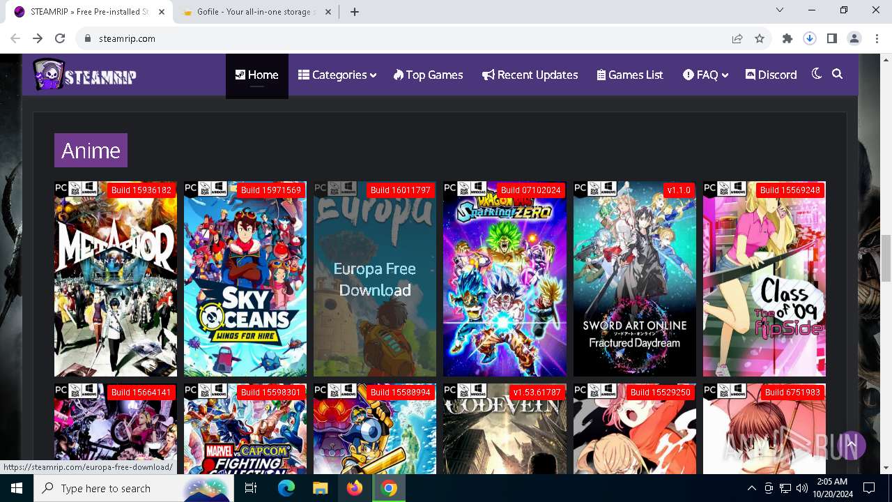
Task: Click Build 15569248 badge
Action: pyautogui.click(x=790, y=190)
